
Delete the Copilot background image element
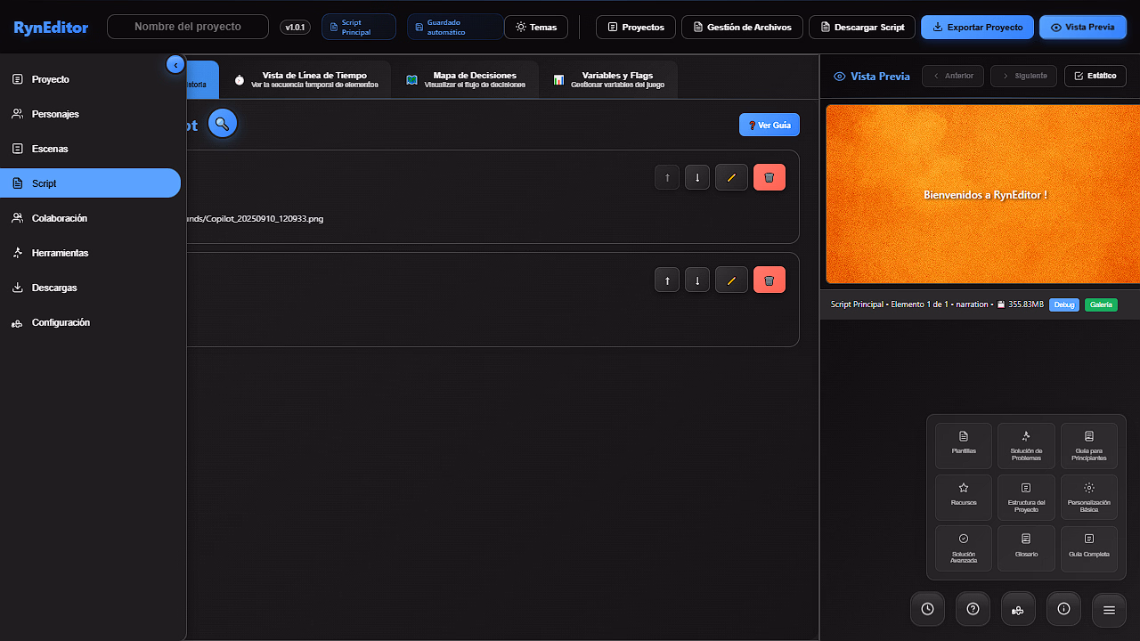[769, 177]
